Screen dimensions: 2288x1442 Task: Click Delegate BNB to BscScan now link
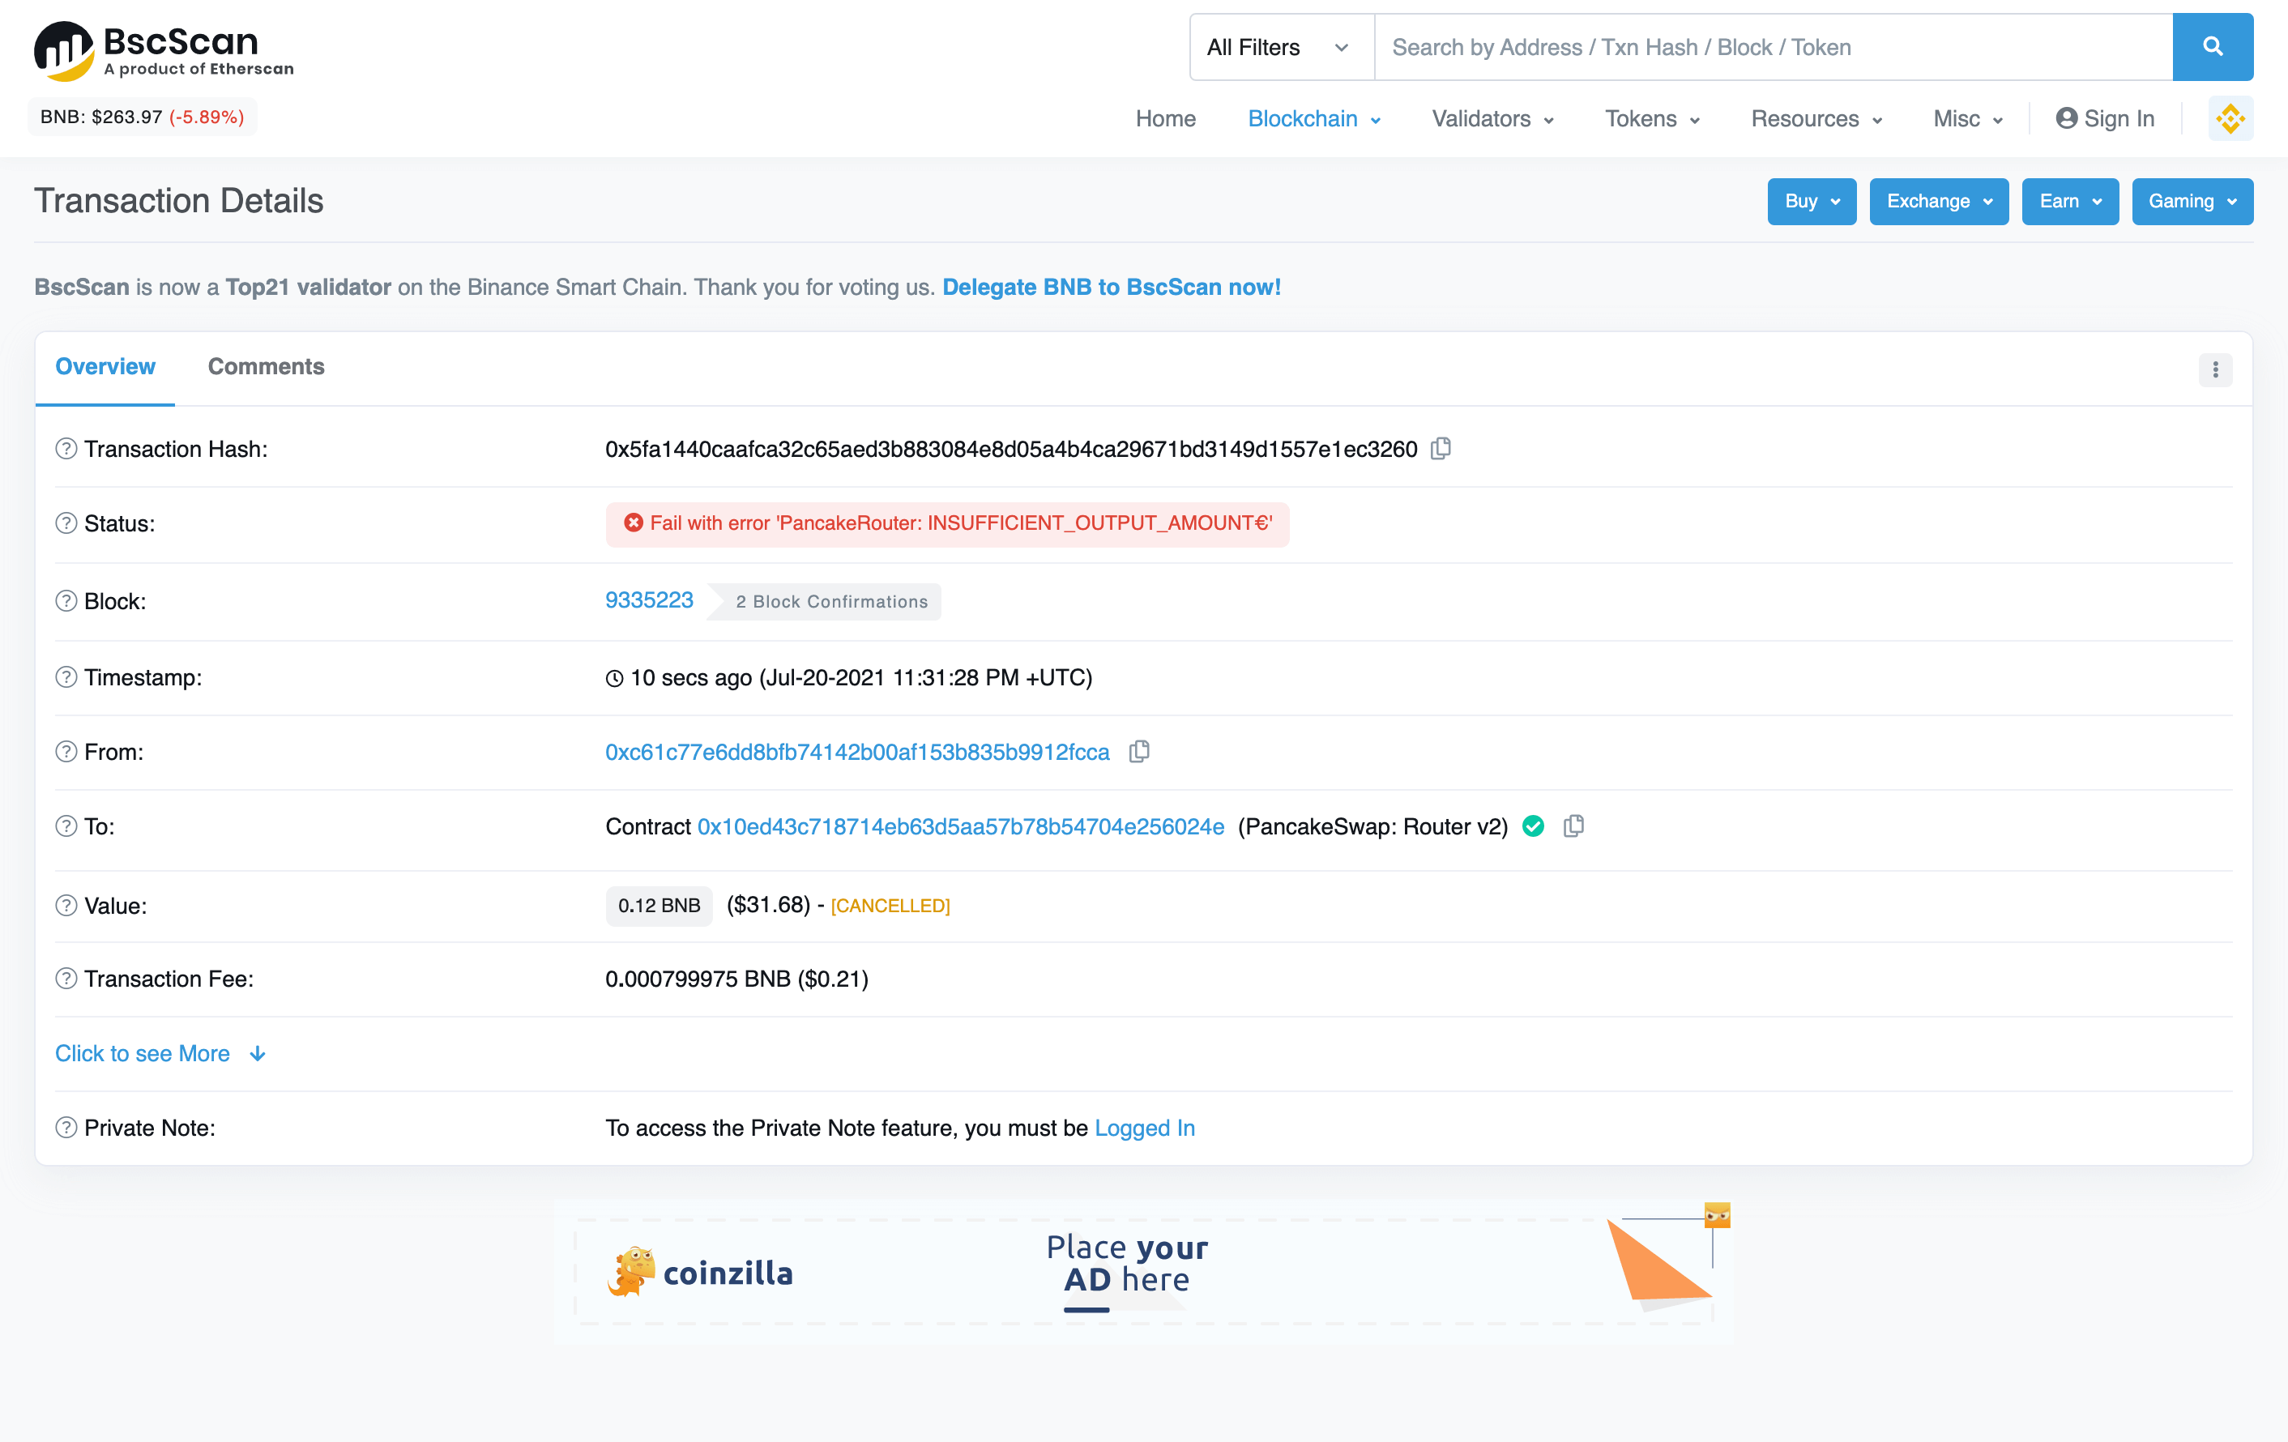[x=1111, y=287]
